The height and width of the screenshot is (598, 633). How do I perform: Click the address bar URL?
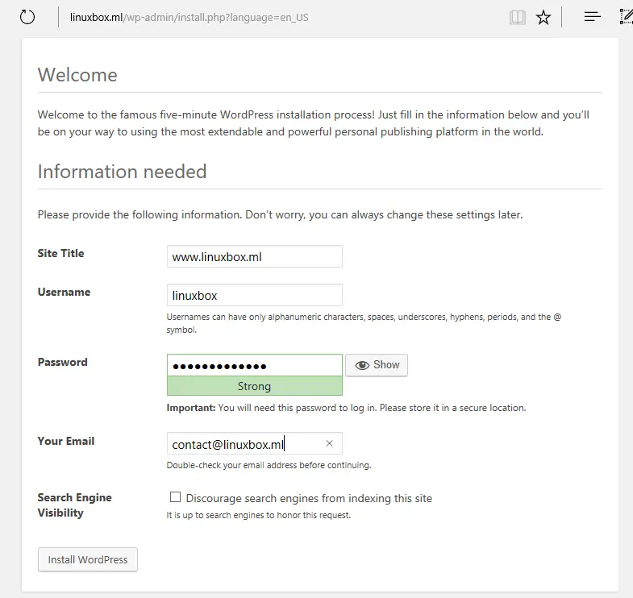point(189,18)
